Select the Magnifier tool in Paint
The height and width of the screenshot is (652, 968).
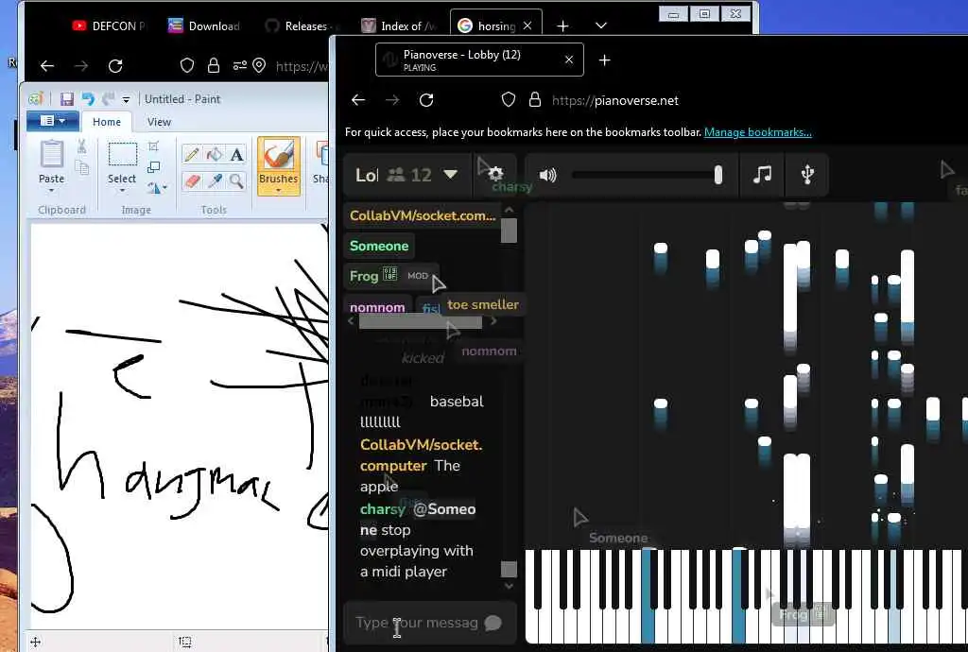(x=236, y=180)
